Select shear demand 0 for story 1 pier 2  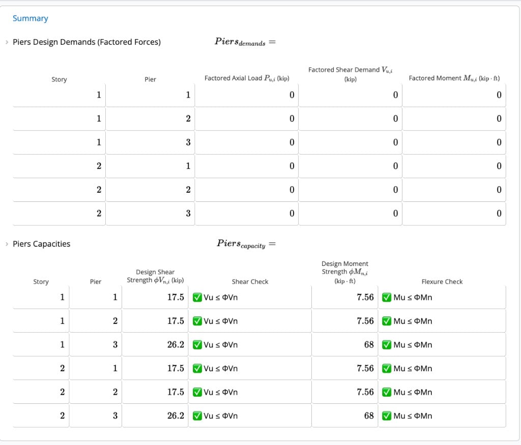[x=395, y=118]
